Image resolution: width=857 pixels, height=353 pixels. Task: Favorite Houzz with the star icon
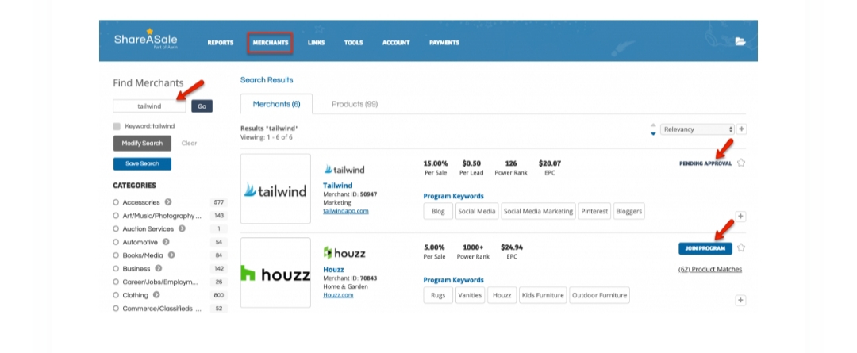[741, 247]
